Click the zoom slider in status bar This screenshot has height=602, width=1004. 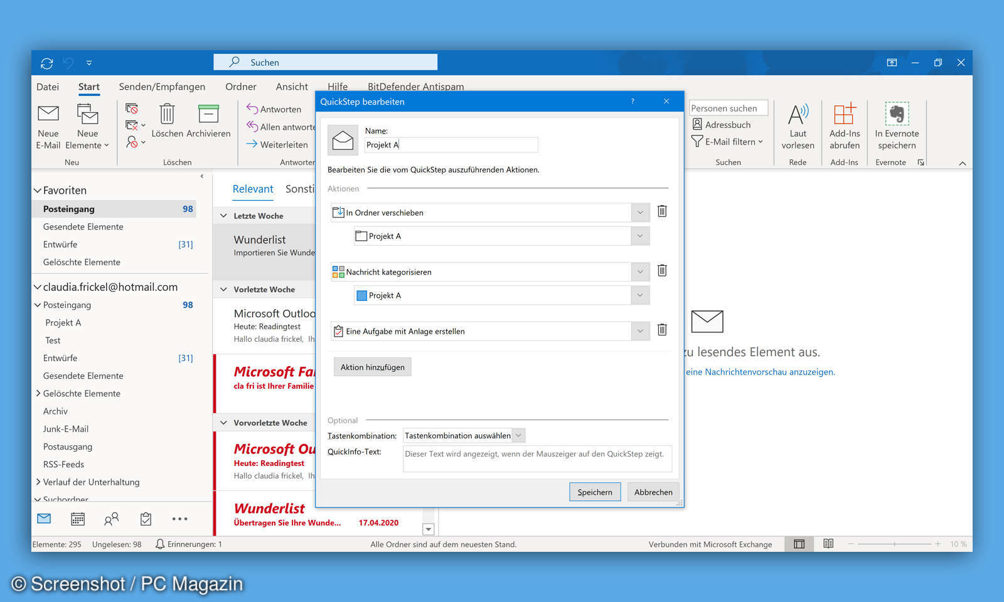[x=894, y=544]
